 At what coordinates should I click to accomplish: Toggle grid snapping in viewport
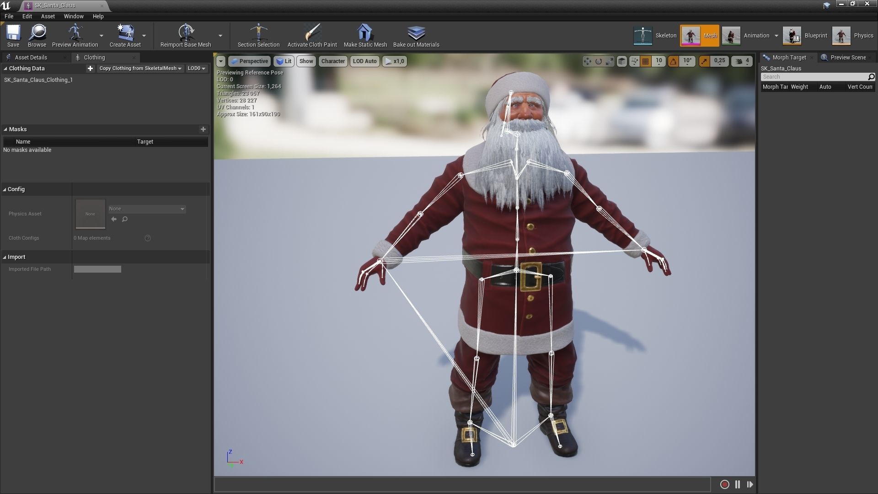tap(646, 61)
